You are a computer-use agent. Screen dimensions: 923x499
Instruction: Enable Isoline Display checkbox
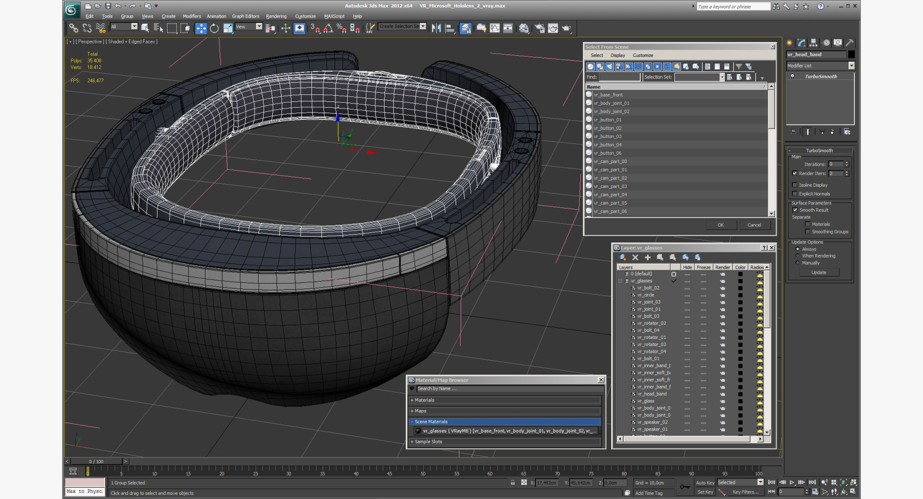(795, 185)
